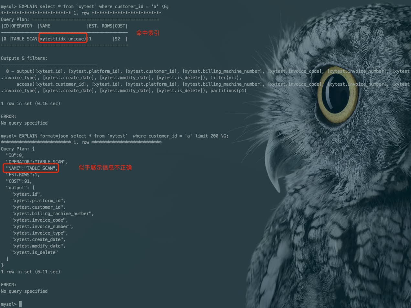The image size is (411, 308).
Task: Click the "OPERATOR":"TABLE SCAN" JSON line
Action: (37, 162)
